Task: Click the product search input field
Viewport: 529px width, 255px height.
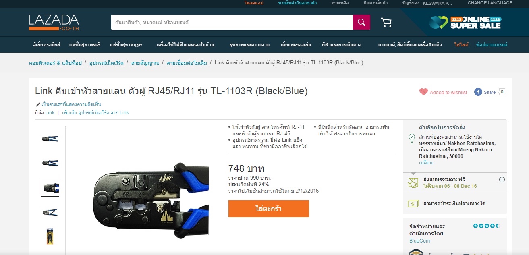Action: 232,22
